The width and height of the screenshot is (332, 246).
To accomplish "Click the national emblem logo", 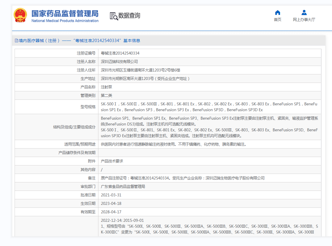I will 20,15.
